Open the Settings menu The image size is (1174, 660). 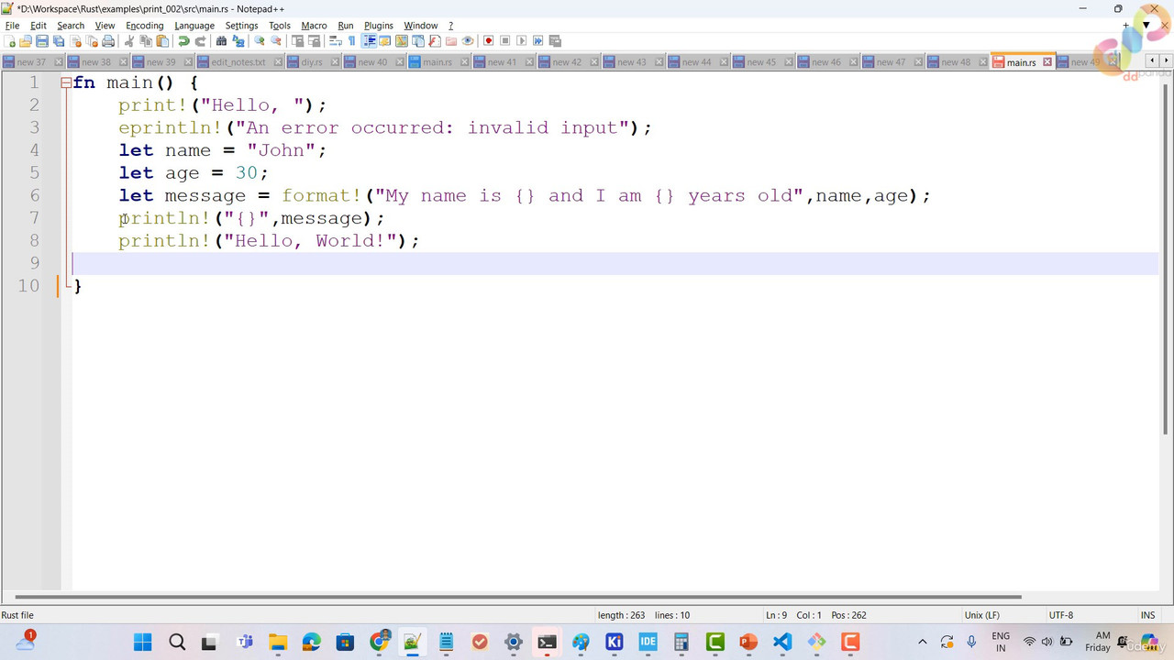tap(241, 26)
